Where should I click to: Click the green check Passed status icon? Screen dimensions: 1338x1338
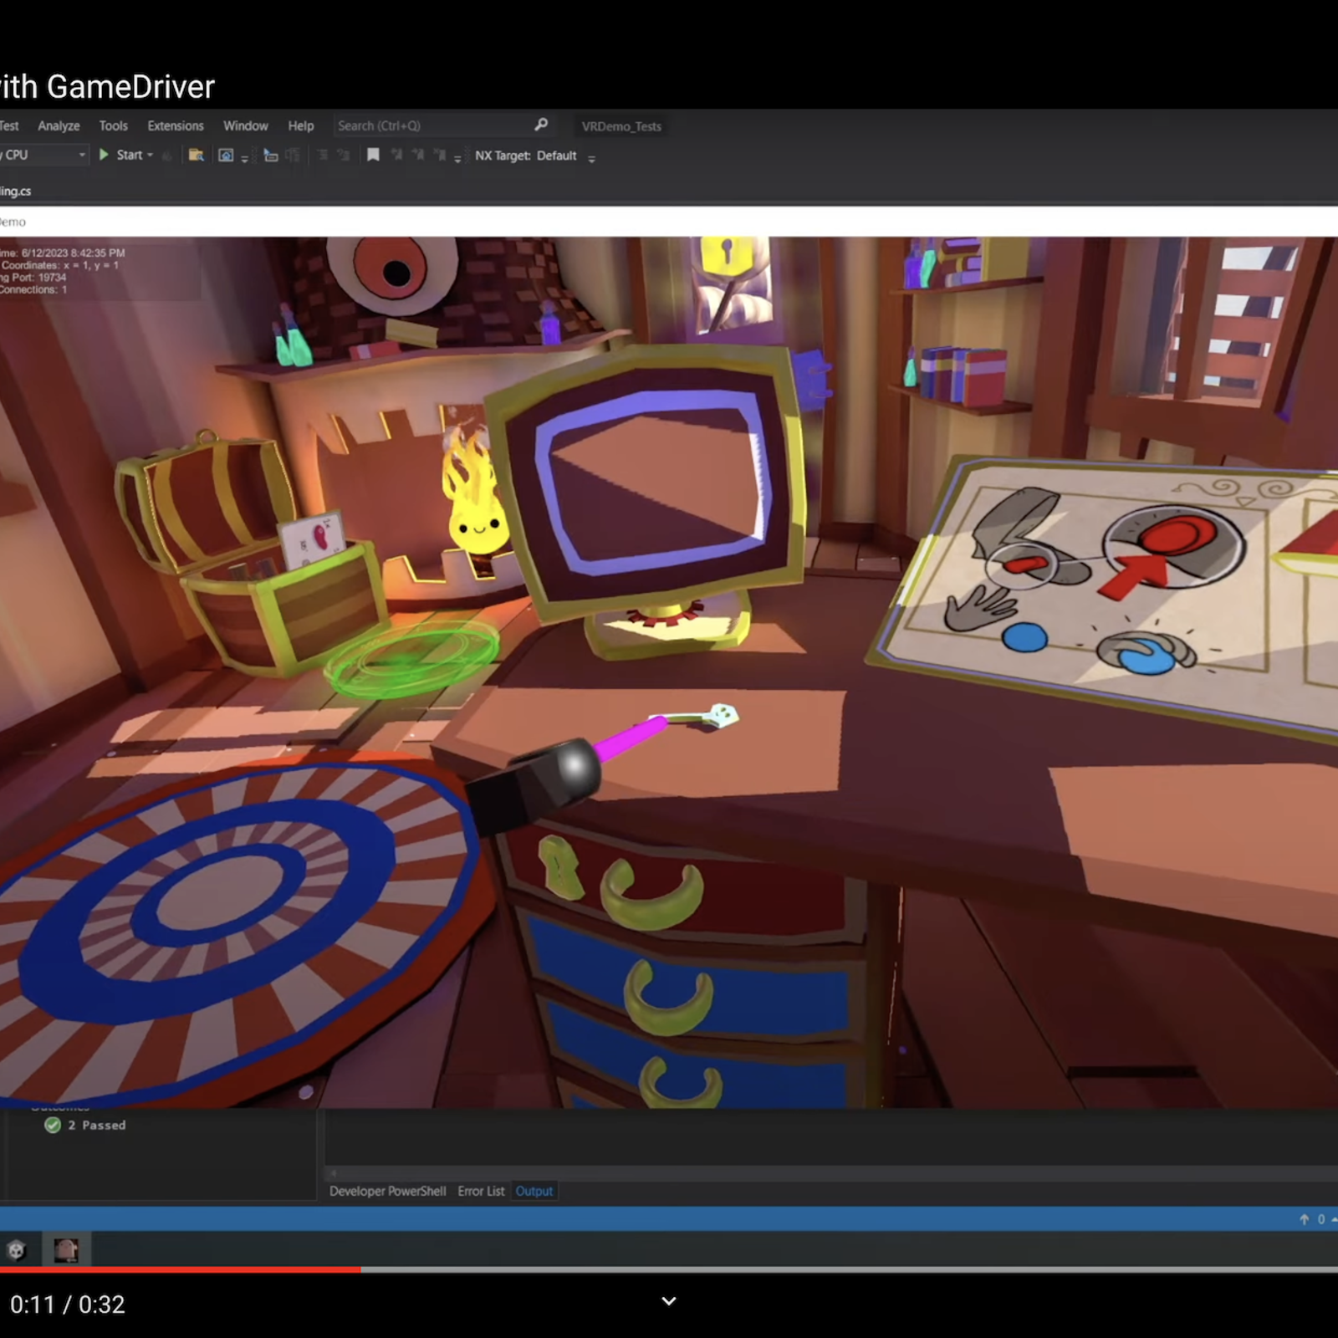tap(53, 1125)
